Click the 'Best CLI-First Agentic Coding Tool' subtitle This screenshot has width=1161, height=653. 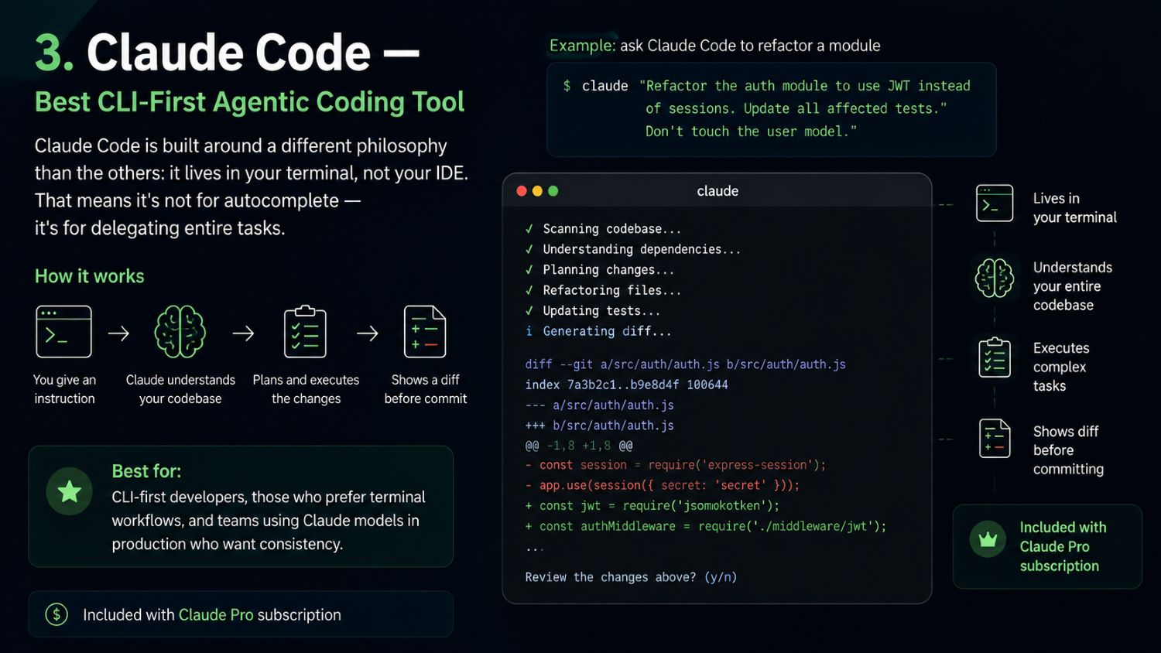coord(249,102)
